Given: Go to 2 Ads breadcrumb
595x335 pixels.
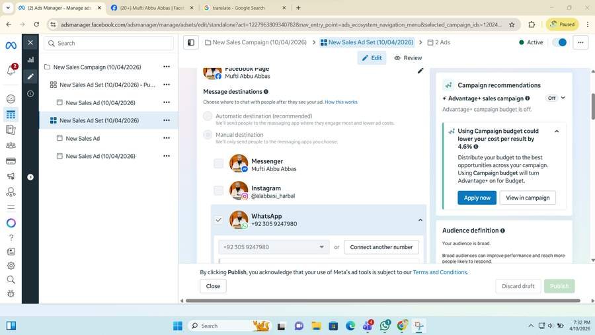Looking at the screenshot, I should [439, 42].
